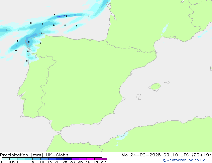Click the '3' value at left edge
The width and height of the screenshot is (212, 163).
(x=7, y=30)
